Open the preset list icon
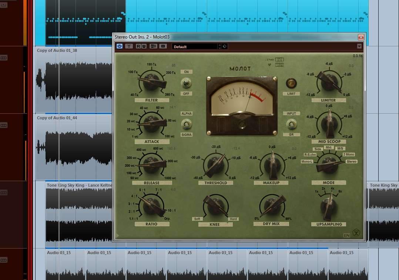 pyautogui.click(x=163, y=46)
